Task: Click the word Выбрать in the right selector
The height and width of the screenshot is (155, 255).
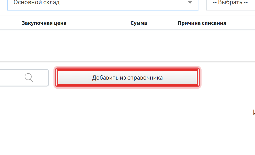Action: (230, 2)
